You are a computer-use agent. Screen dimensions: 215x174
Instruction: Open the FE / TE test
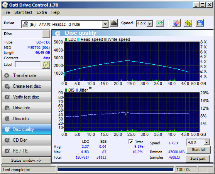click(27, 151)
